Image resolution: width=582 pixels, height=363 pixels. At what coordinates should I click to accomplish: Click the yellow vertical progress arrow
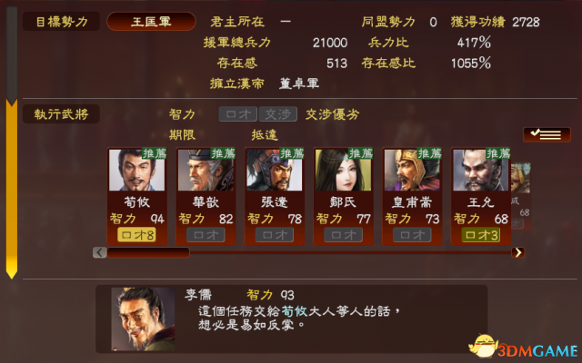coord(12,189)
